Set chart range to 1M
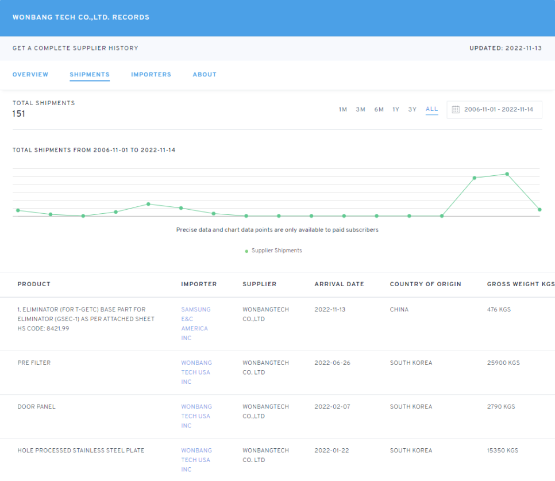This screenshot has height=481, width=555. pos(342,109)
